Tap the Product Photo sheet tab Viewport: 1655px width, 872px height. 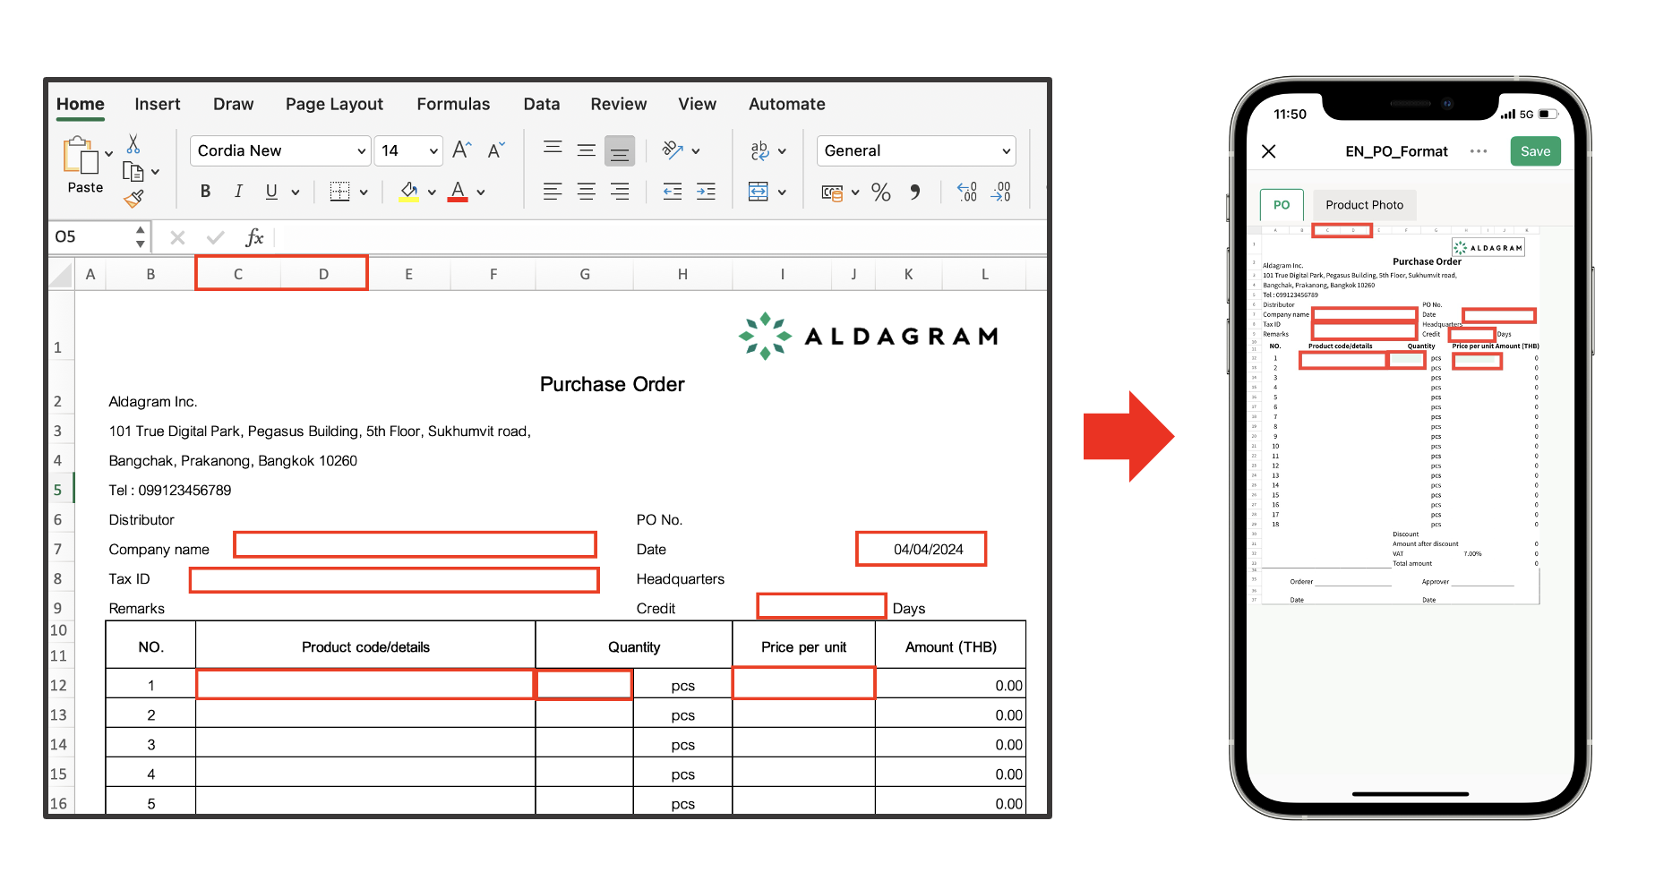click(1364, 205)
